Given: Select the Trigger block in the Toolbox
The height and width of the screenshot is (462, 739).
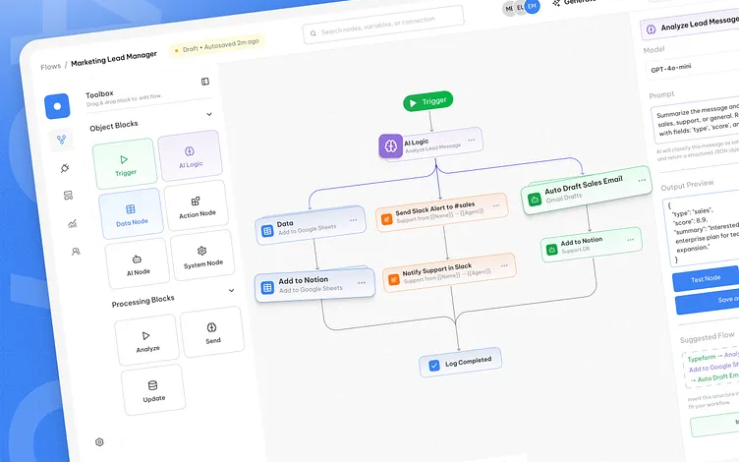Looking at the screenshot, I should [124, 163].
